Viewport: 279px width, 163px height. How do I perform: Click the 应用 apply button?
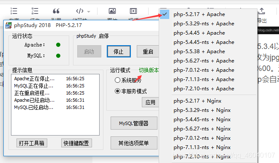150,102
